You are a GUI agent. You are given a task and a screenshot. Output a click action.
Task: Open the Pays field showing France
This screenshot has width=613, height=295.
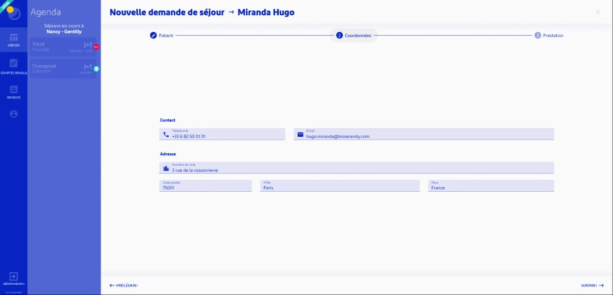coord(490,186)
